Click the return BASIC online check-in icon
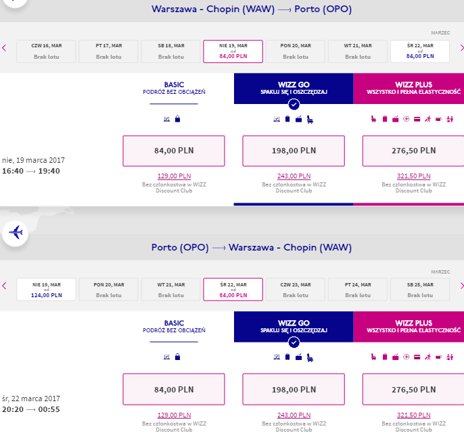Screen dimensions: 464x437 167,357
